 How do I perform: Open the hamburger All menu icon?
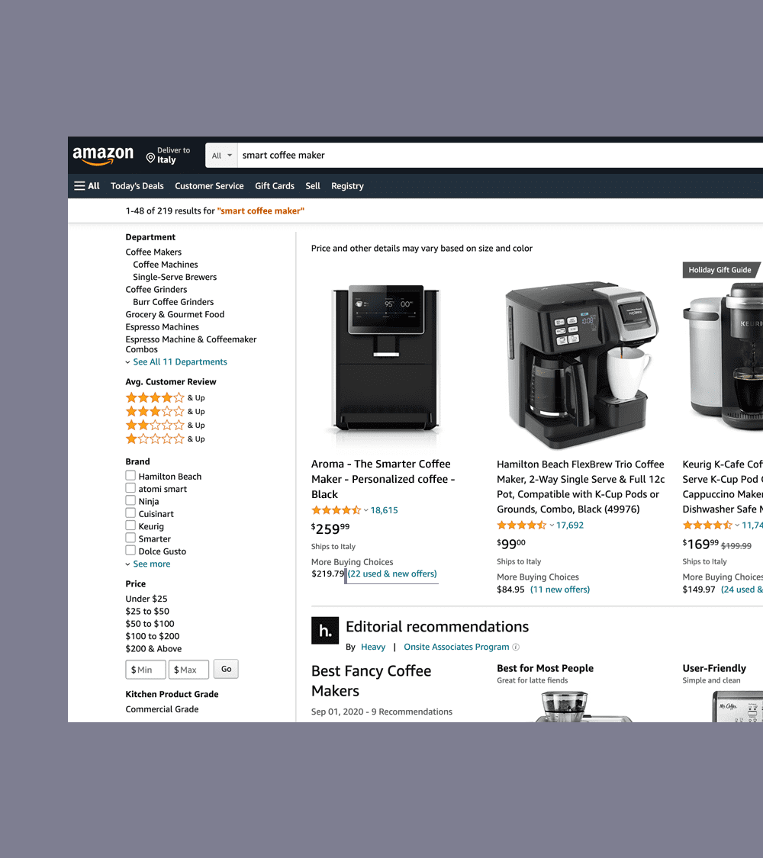point(80,186)
